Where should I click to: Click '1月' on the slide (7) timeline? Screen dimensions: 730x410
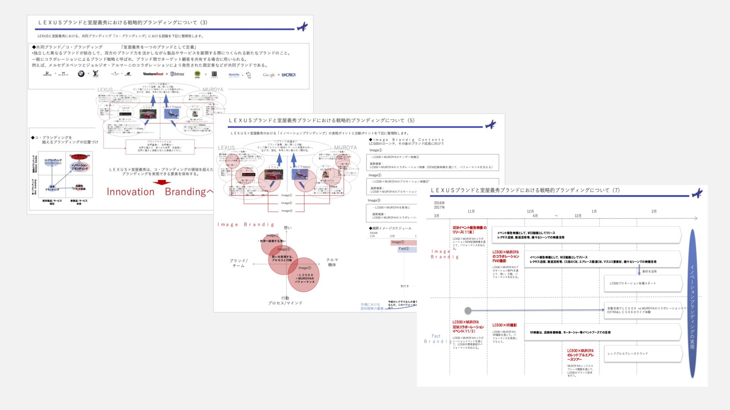pyautogui.click(x=594, y=211)
